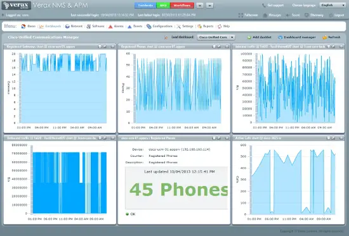Click the Help lifebuoy icon
Image resolution: width=349 pixels, height=236 pixels.
click(220, 27)
